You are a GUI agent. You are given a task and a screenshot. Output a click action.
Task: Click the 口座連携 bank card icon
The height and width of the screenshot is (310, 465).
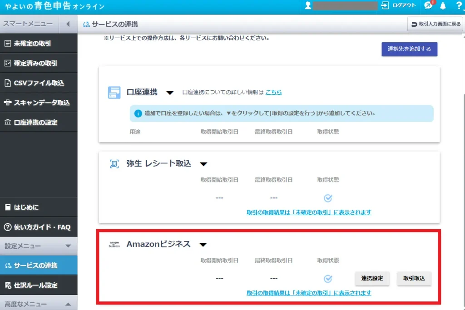coord(114,93)
